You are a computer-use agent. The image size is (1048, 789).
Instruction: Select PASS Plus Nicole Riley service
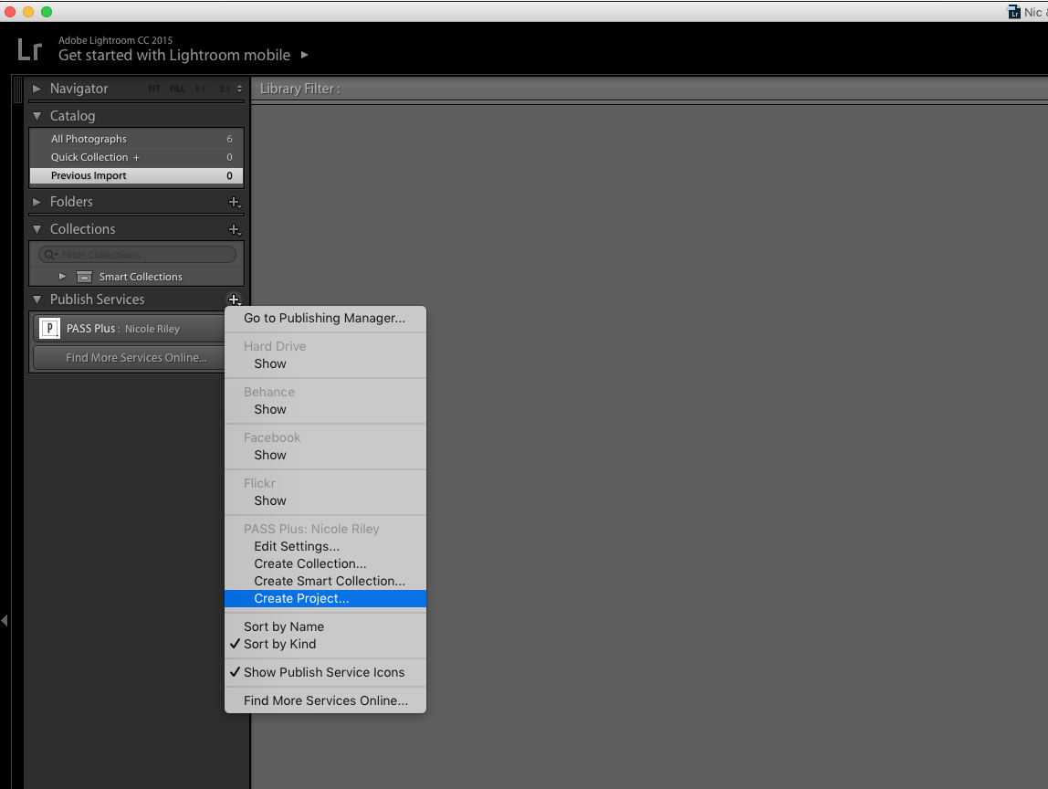click(x=130, y=329)
